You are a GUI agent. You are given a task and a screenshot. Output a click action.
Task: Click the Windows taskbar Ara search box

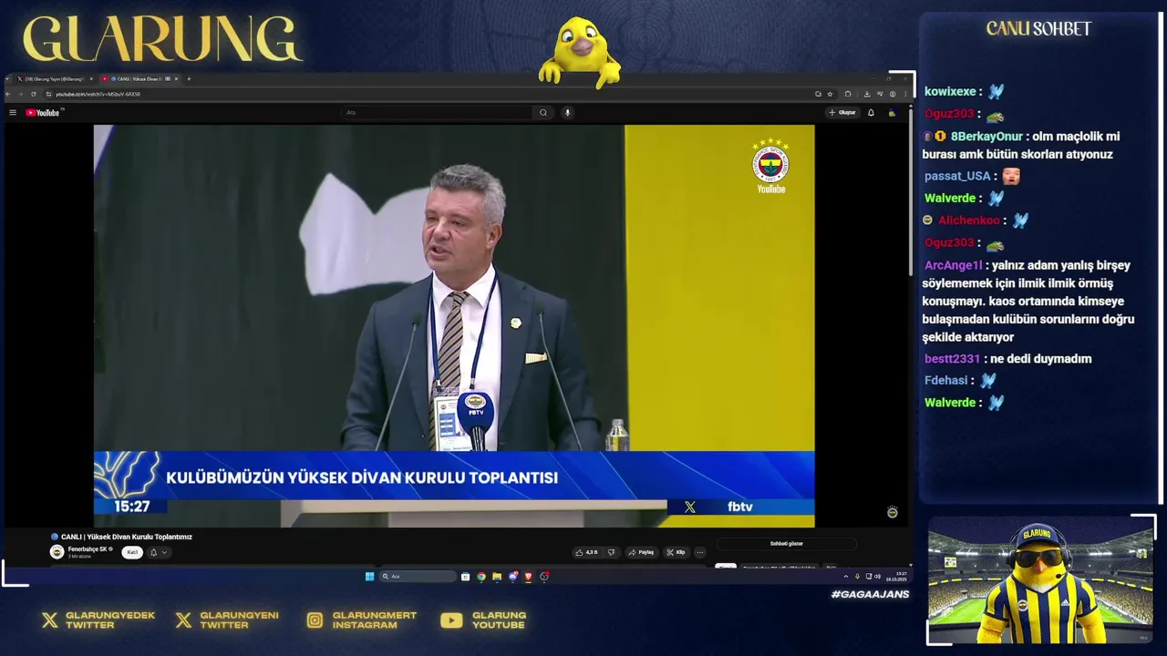pos(418,577)
